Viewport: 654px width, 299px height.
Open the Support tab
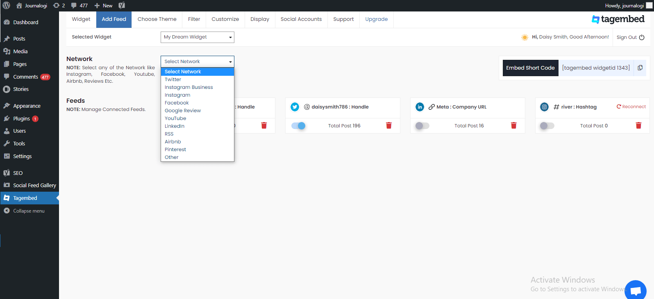point(343,19)
